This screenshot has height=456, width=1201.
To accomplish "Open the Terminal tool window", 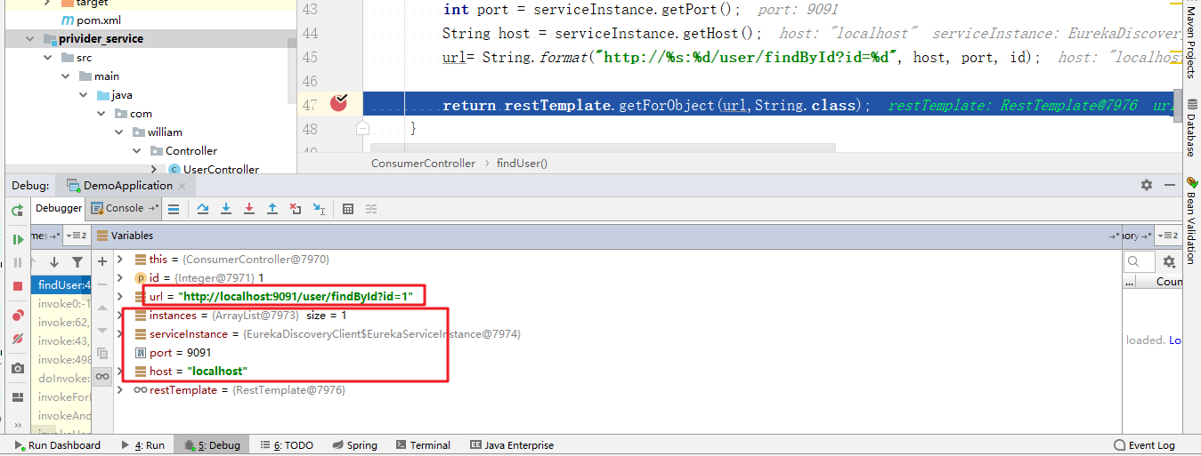I will tap(423, 445).
